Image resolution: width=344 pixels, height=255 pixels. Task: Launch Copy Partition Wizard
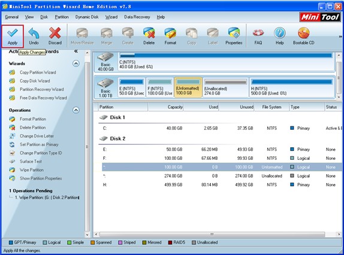pos(38,72)
